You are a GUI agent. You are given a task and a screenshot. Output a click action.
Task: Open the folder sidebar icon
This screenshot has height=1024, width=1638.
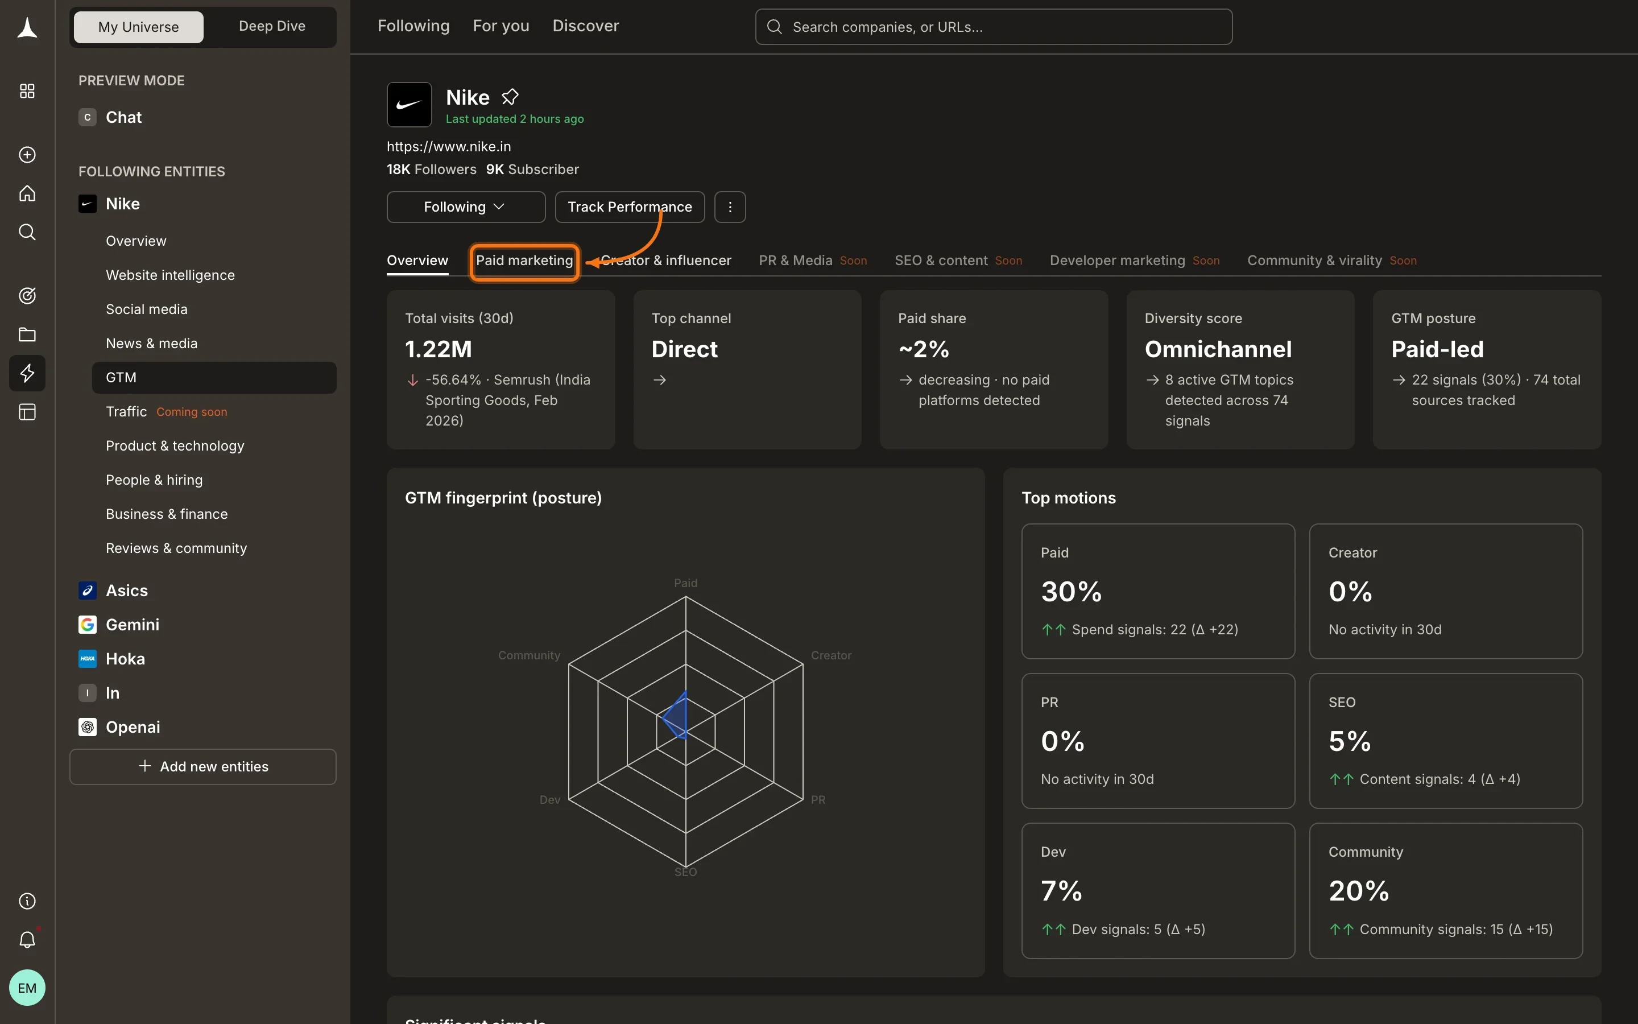pos(27,335)
